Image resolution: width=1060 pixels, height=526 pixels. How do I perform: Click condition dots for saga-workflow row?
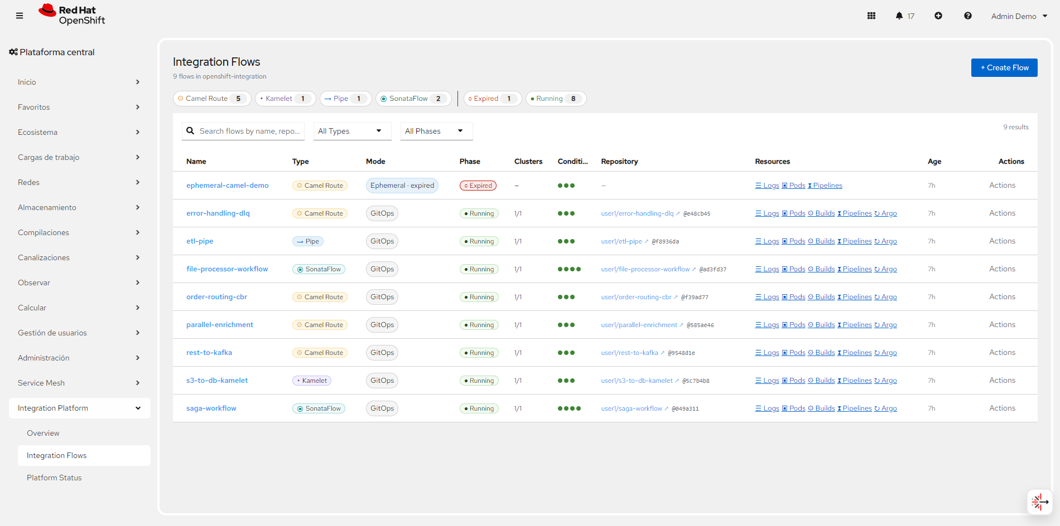(x=569, y=408)
